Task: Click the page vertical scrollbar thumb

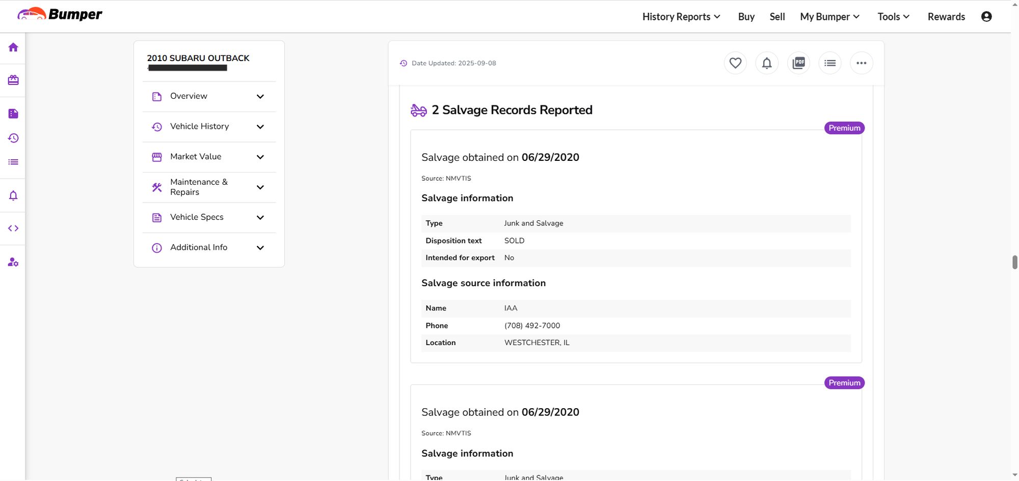Action: (x=1014, y=262)
